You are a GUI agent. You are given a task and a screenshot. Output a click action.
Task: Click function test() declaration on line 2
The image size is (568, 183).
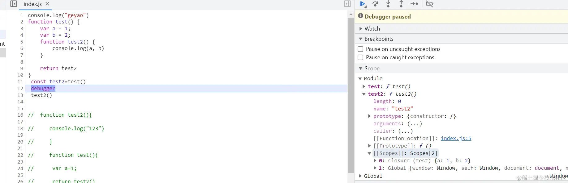[54, 22]
